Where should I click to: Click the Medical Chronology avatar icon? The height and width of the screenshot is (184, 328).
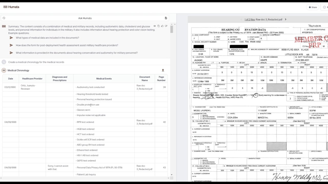pyautogui.click(x=4, y=70)
